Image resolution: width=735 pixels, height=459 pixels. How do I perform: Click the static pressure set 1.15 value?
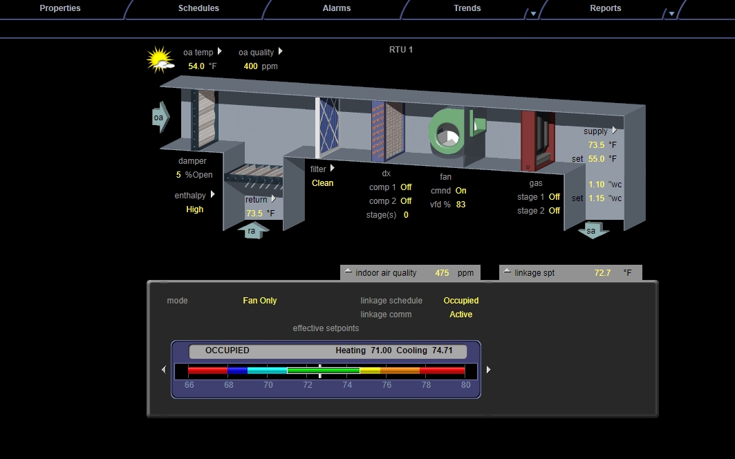pos(597,198)
